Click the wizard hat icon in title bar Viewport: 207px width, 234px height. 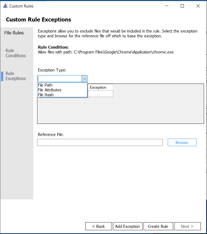(5, 6)
